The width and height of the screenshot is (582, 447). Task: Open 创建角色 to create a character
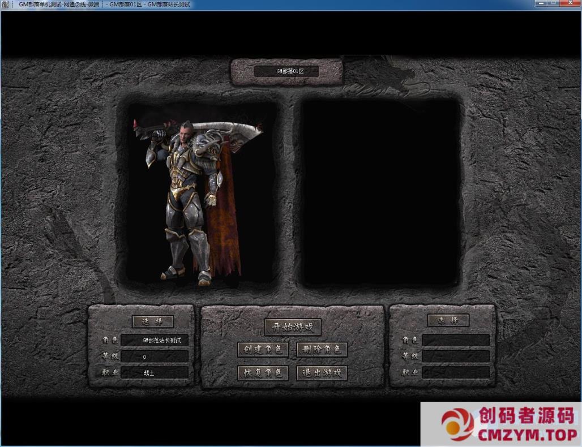click(x=263, y=350)
